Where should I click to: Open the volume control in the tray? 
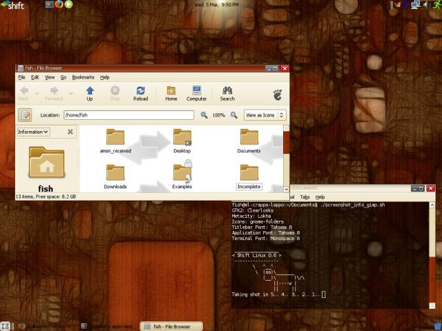427,5
